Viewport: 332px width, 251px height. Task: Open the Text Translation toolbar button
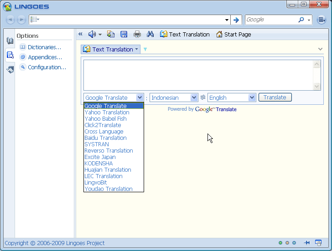pos(185,34)
